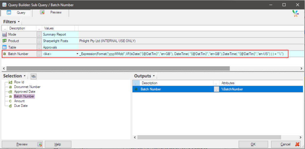This screenshot has width=305, height=149.
Task: Click the Outputs horizontal scrollbar thumb
Action: point(209,137)
